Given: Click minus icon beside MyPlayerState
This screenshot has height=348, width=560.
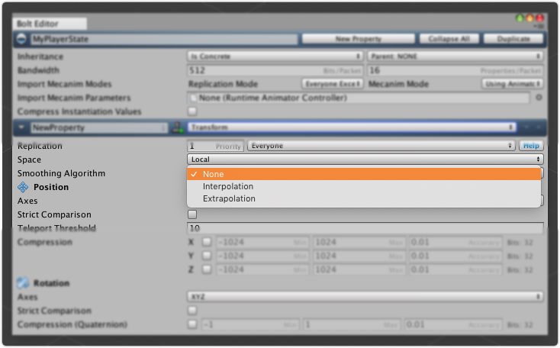Looking at the screenshot, I should click(21, 39).
